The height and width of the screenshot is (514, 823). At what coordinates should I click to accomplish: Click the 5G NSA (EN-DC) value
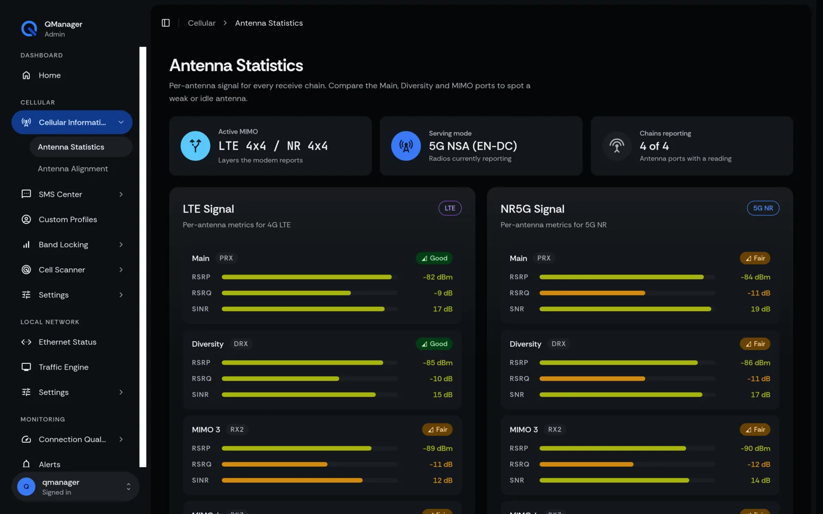click(x=473, y=146)
